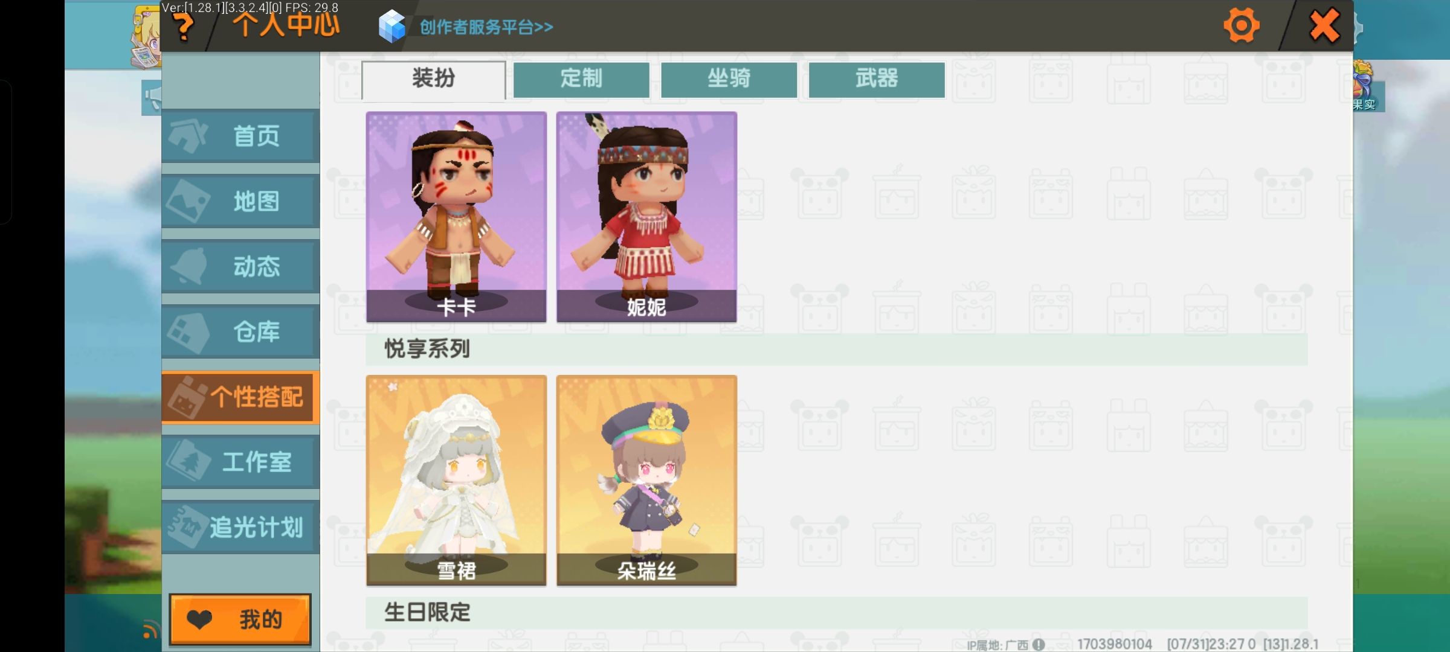Image resolution: width=1450 pixels, height=652 pixels.
Task: Click the 我的 heart button
Action: pyautogui.click(x=240, y=619)
